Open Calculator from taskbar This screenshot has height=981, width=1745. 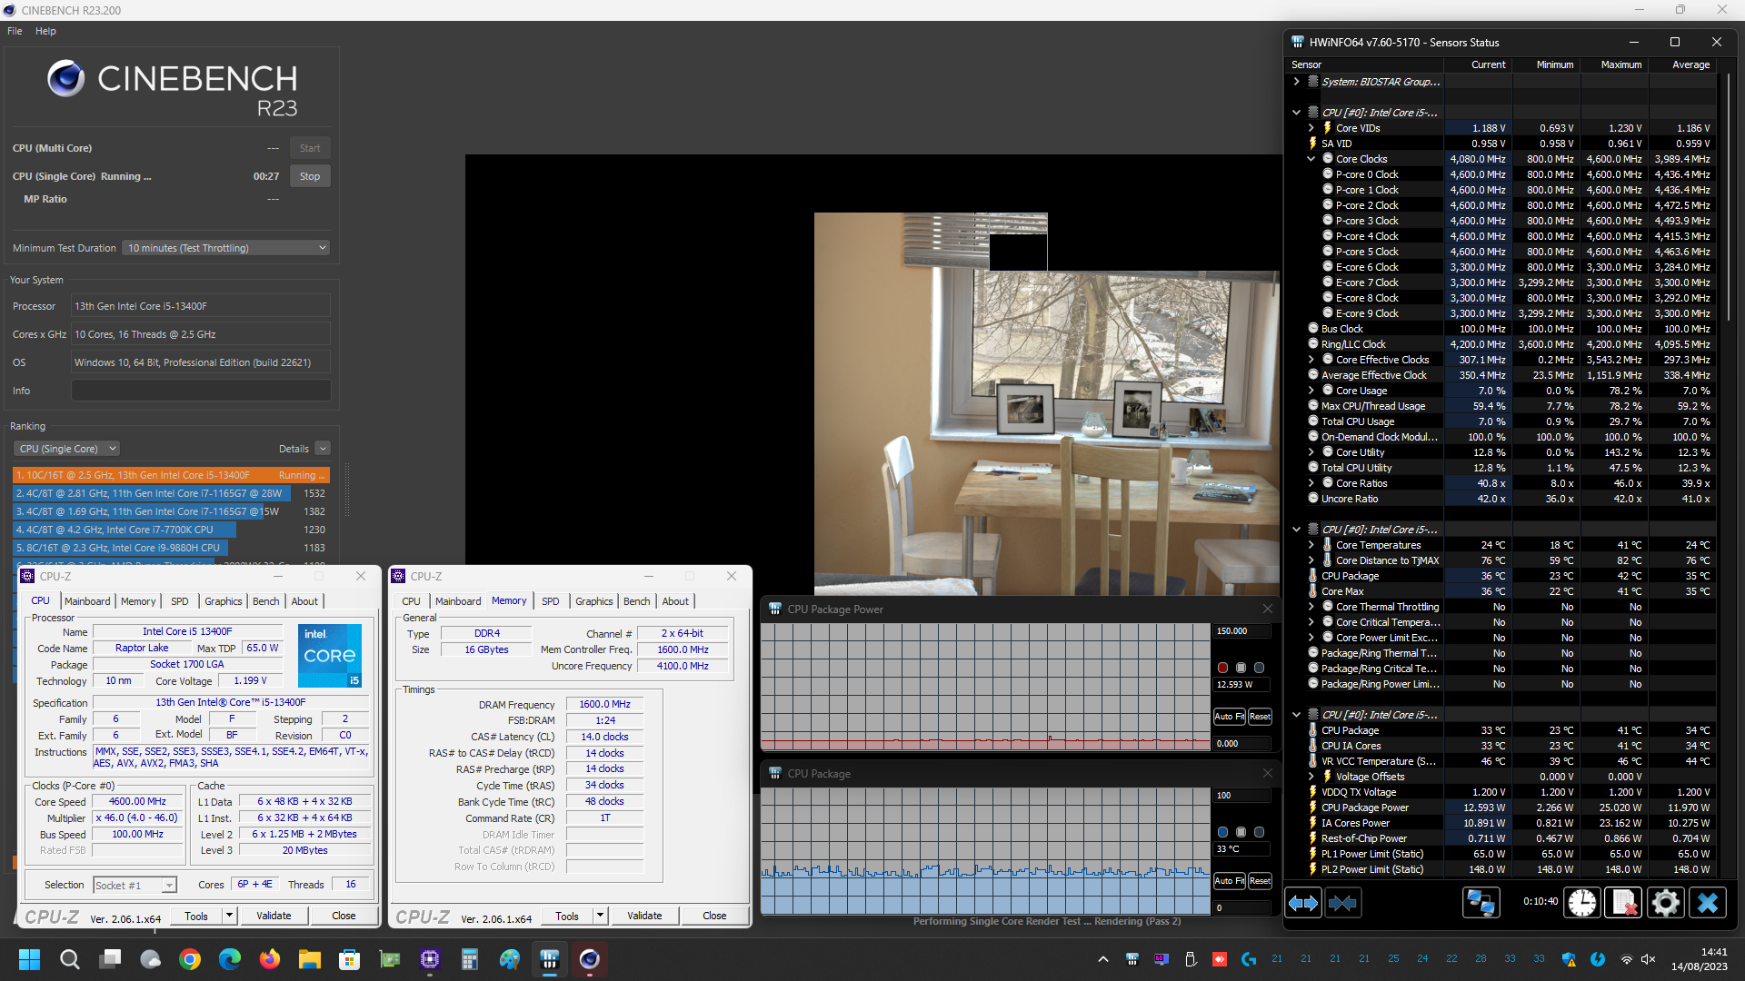(x=470, y=959)
